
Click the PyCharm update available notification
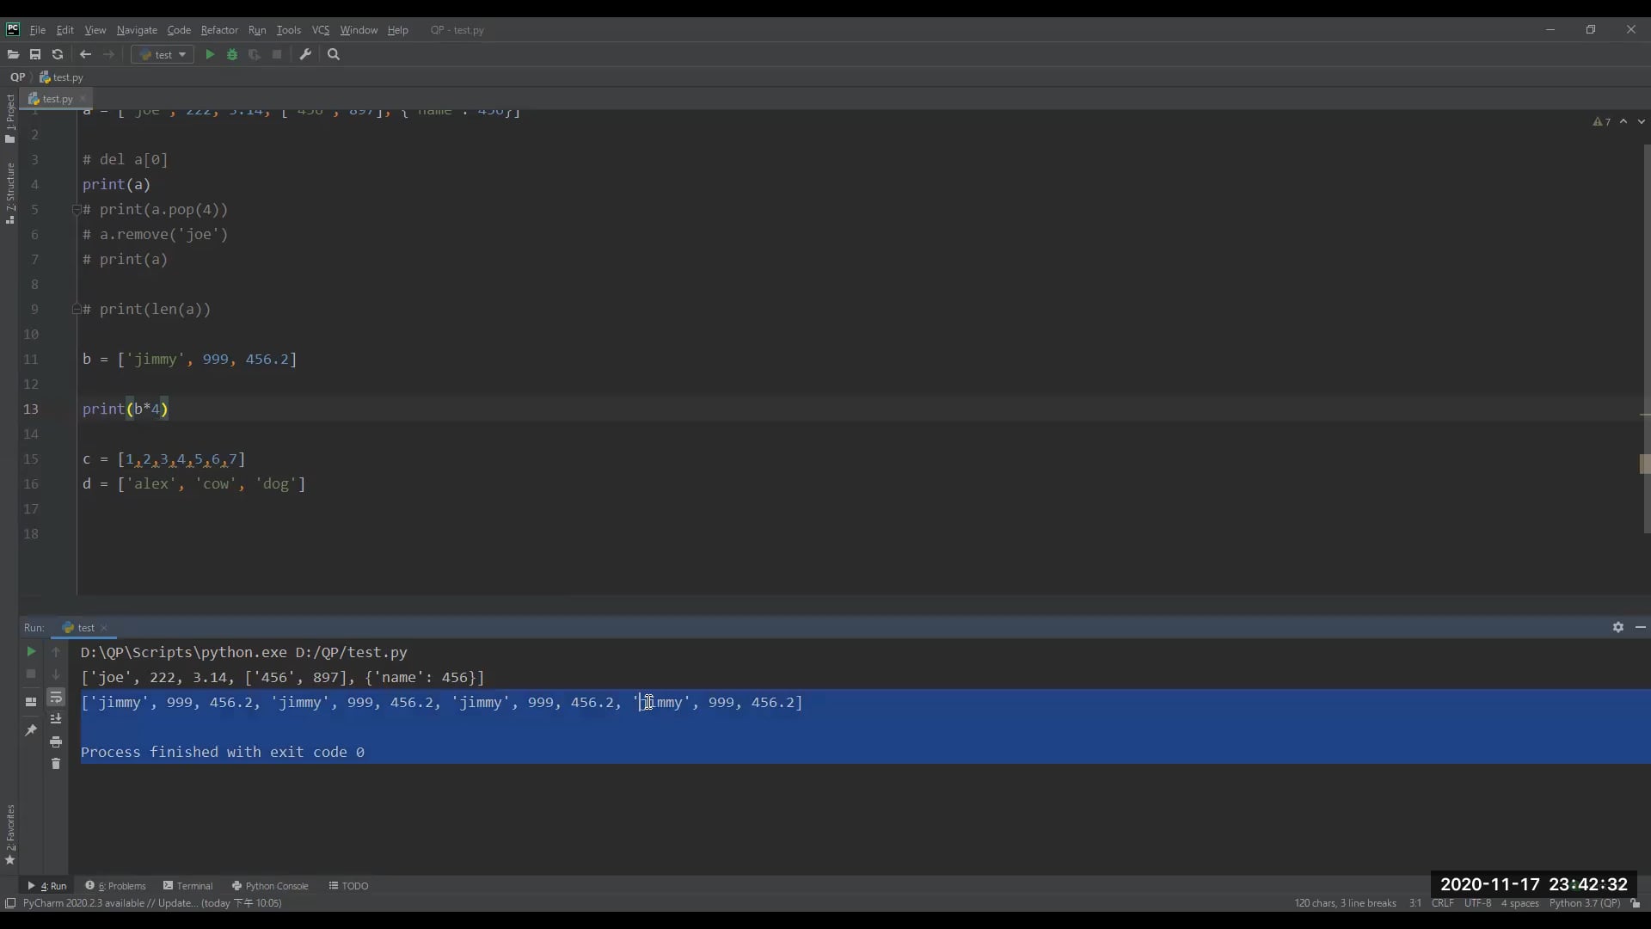tap(151, 903)
